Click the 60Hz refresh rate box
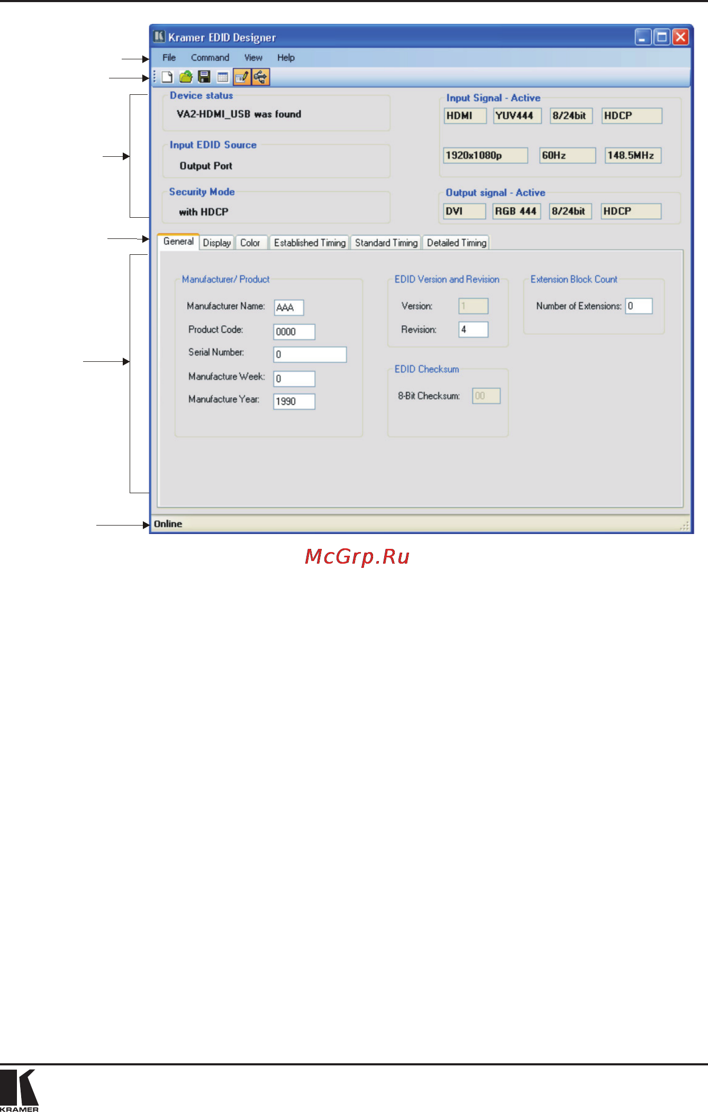 [x=568, y=155]
